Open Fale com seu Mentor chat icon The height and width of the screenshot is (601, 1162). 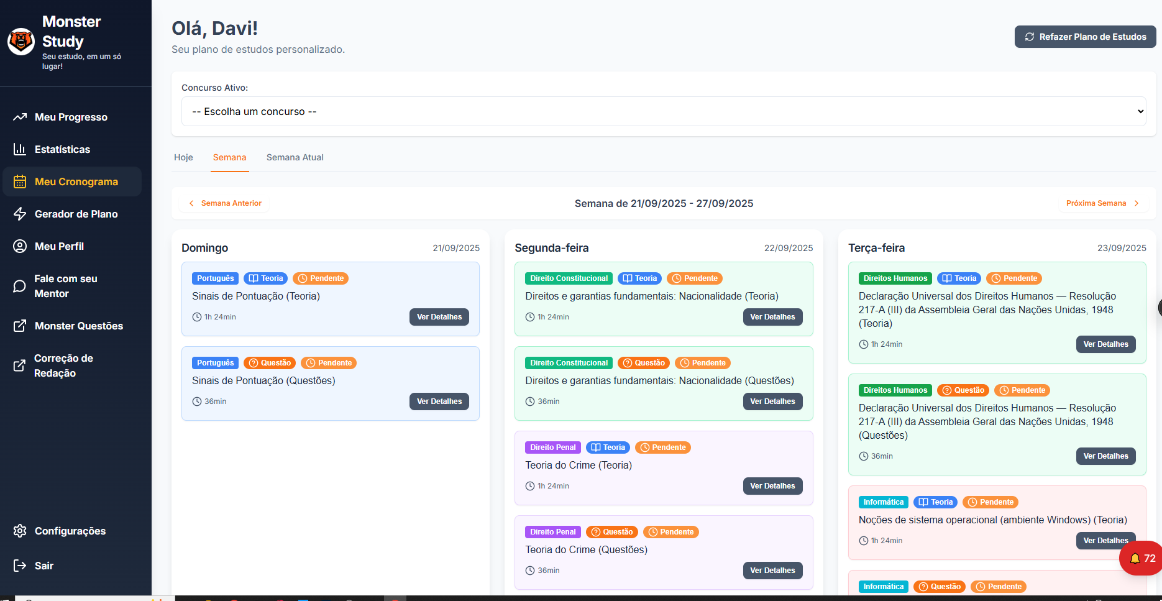point(20,286)
